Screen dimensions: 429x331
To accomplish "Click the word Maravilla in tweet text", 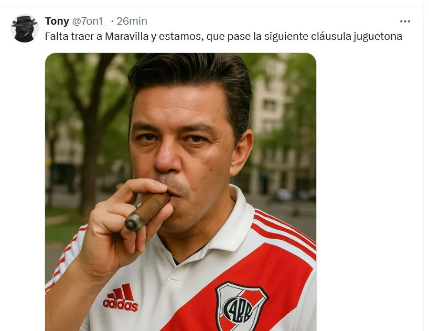I will pos(127,36).
